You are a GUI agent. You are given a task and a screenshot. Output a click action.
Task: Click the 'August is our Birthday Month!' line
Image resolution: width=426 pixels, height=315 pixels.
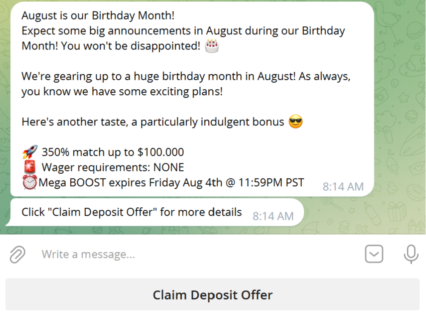pos(98,16)
